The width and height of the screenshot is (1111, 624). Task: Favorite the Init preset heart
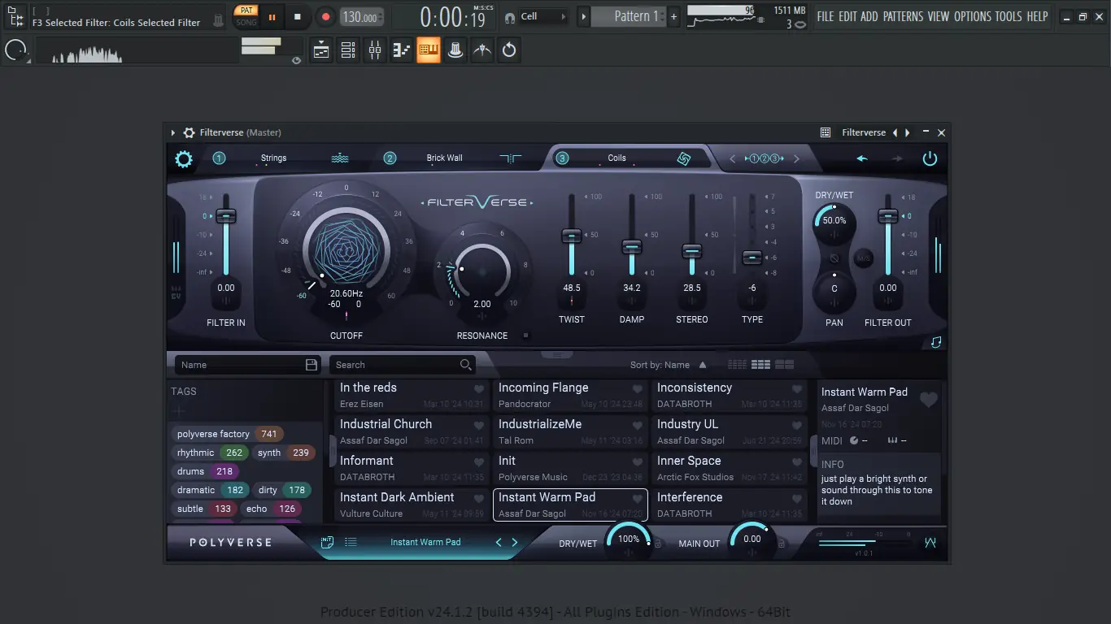coord(638,462)
